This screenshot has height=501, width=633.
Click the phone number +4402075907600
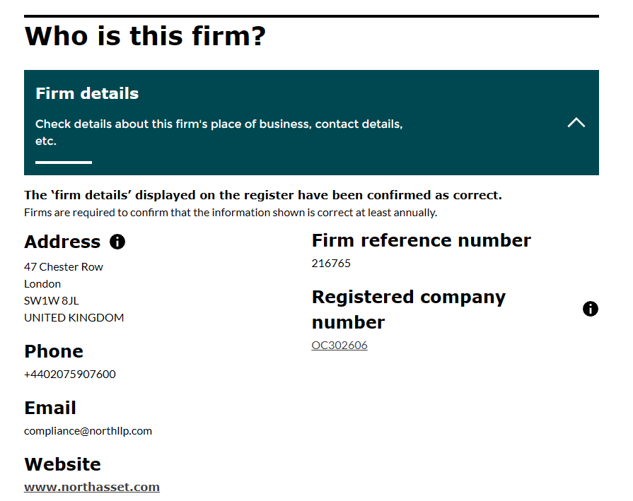click(70, 374)
